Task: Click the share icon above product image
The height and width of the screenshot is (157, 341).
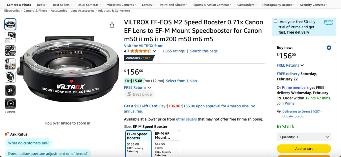Action: click(x=112, y=25)
